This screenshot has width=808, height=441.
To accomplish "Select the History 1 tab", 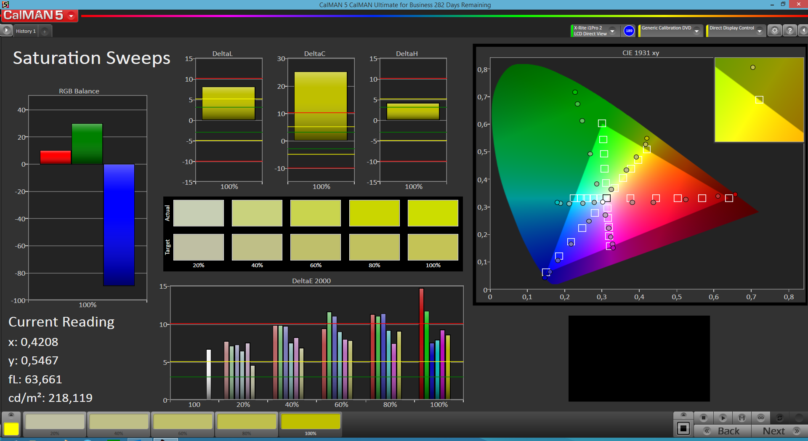I will click(26, 31).
